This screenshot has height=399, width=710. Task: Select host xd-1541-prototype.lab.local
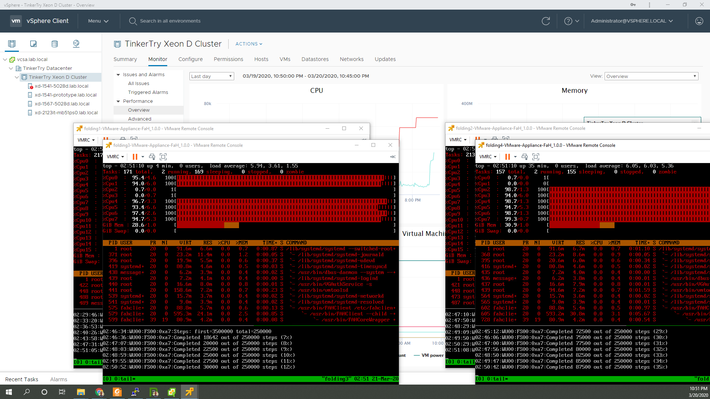[65, 95]
